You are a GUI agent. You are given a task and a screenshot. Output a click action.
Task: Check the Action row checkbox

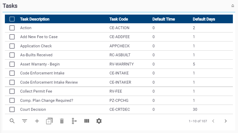click(12, 28)
